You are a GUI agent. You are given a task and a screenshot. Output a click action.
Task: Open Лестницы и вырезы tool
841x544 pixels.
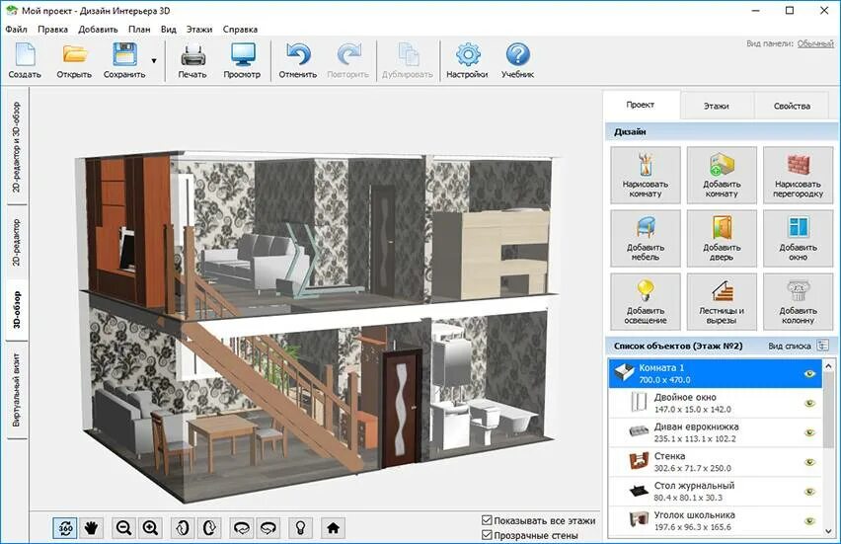[722, 301]
